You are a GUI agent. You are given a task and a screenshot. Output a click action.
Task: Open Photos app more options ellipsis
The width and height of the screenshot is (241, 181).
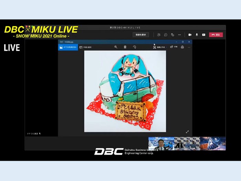189,48
